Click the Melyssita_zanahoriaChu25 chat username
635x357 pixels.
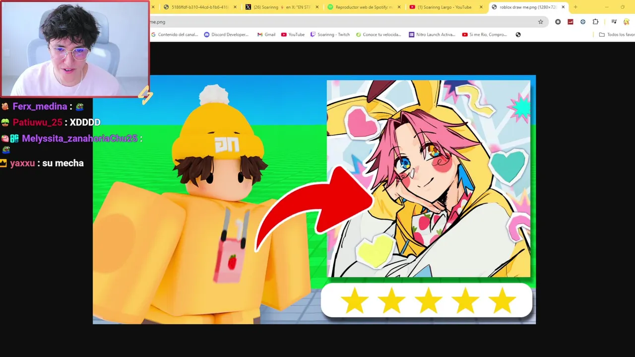tap(79, 138)
